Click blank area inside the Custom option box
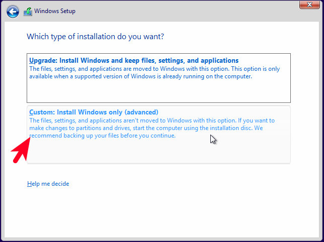The image size is (324, 242). pos(158,152)
